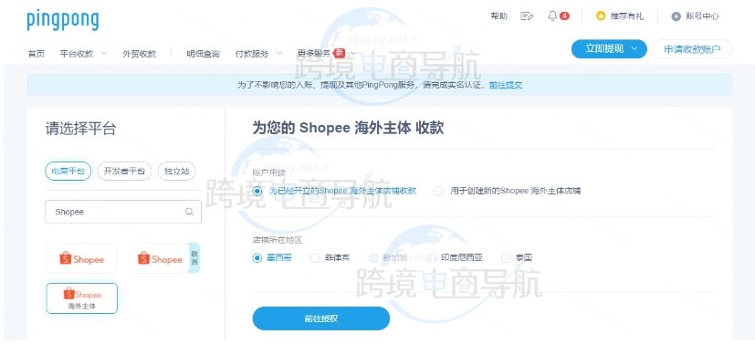Open 明细查询 navigation item
Viewport: 755px width, 344px height.
point(204,54)
